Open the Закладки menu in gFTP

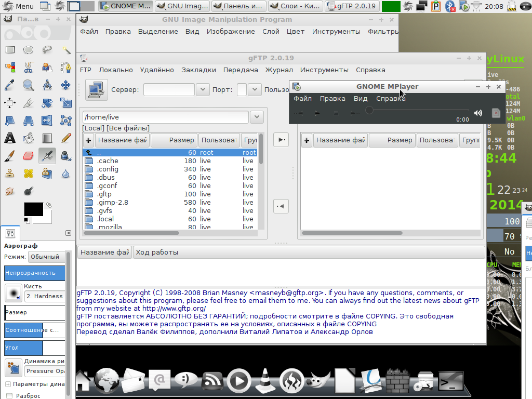point(198,70)
